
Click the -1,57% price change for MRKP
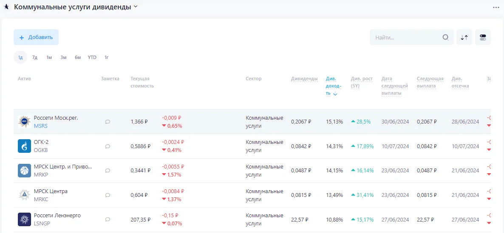coord(172,174)
